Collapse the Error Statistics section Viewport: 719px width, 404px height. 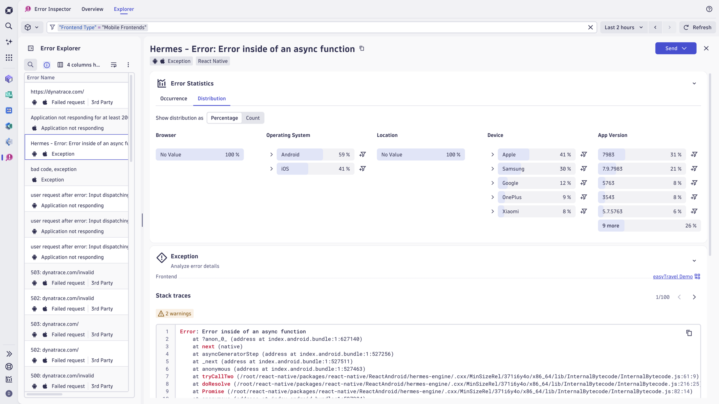coord(694,83)
